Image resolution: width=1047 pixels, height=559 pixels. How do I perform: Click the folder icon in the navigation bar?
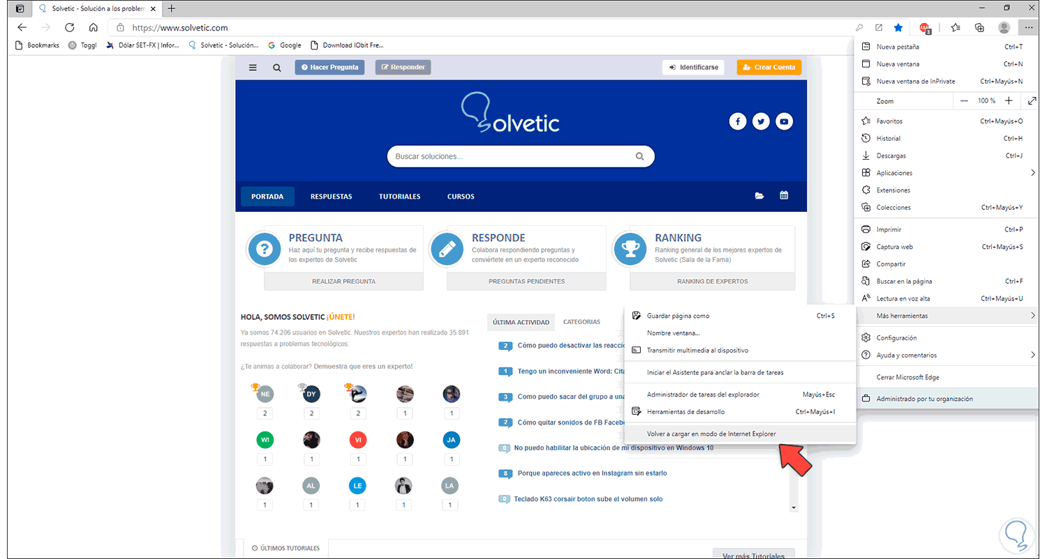pyautogui.click(x=759, y=196)
